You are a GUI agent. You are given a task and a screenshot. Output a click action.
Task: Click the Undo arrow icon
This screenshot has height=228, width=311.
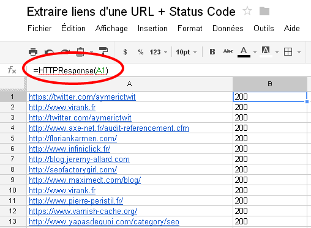point(49,52)
